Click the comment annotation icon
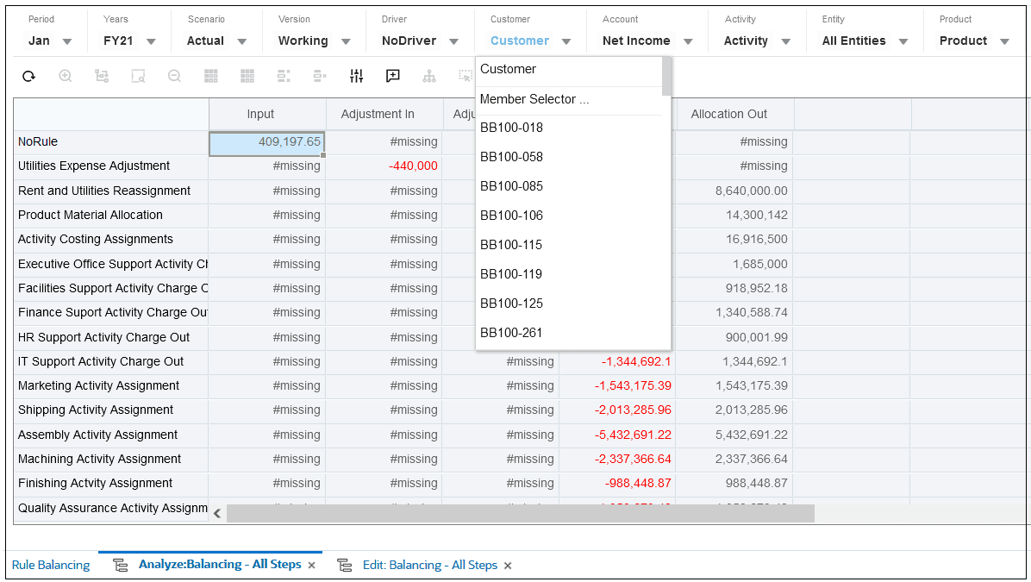The width and height of the screenshot is (1031, 582). tap(392, 76)
